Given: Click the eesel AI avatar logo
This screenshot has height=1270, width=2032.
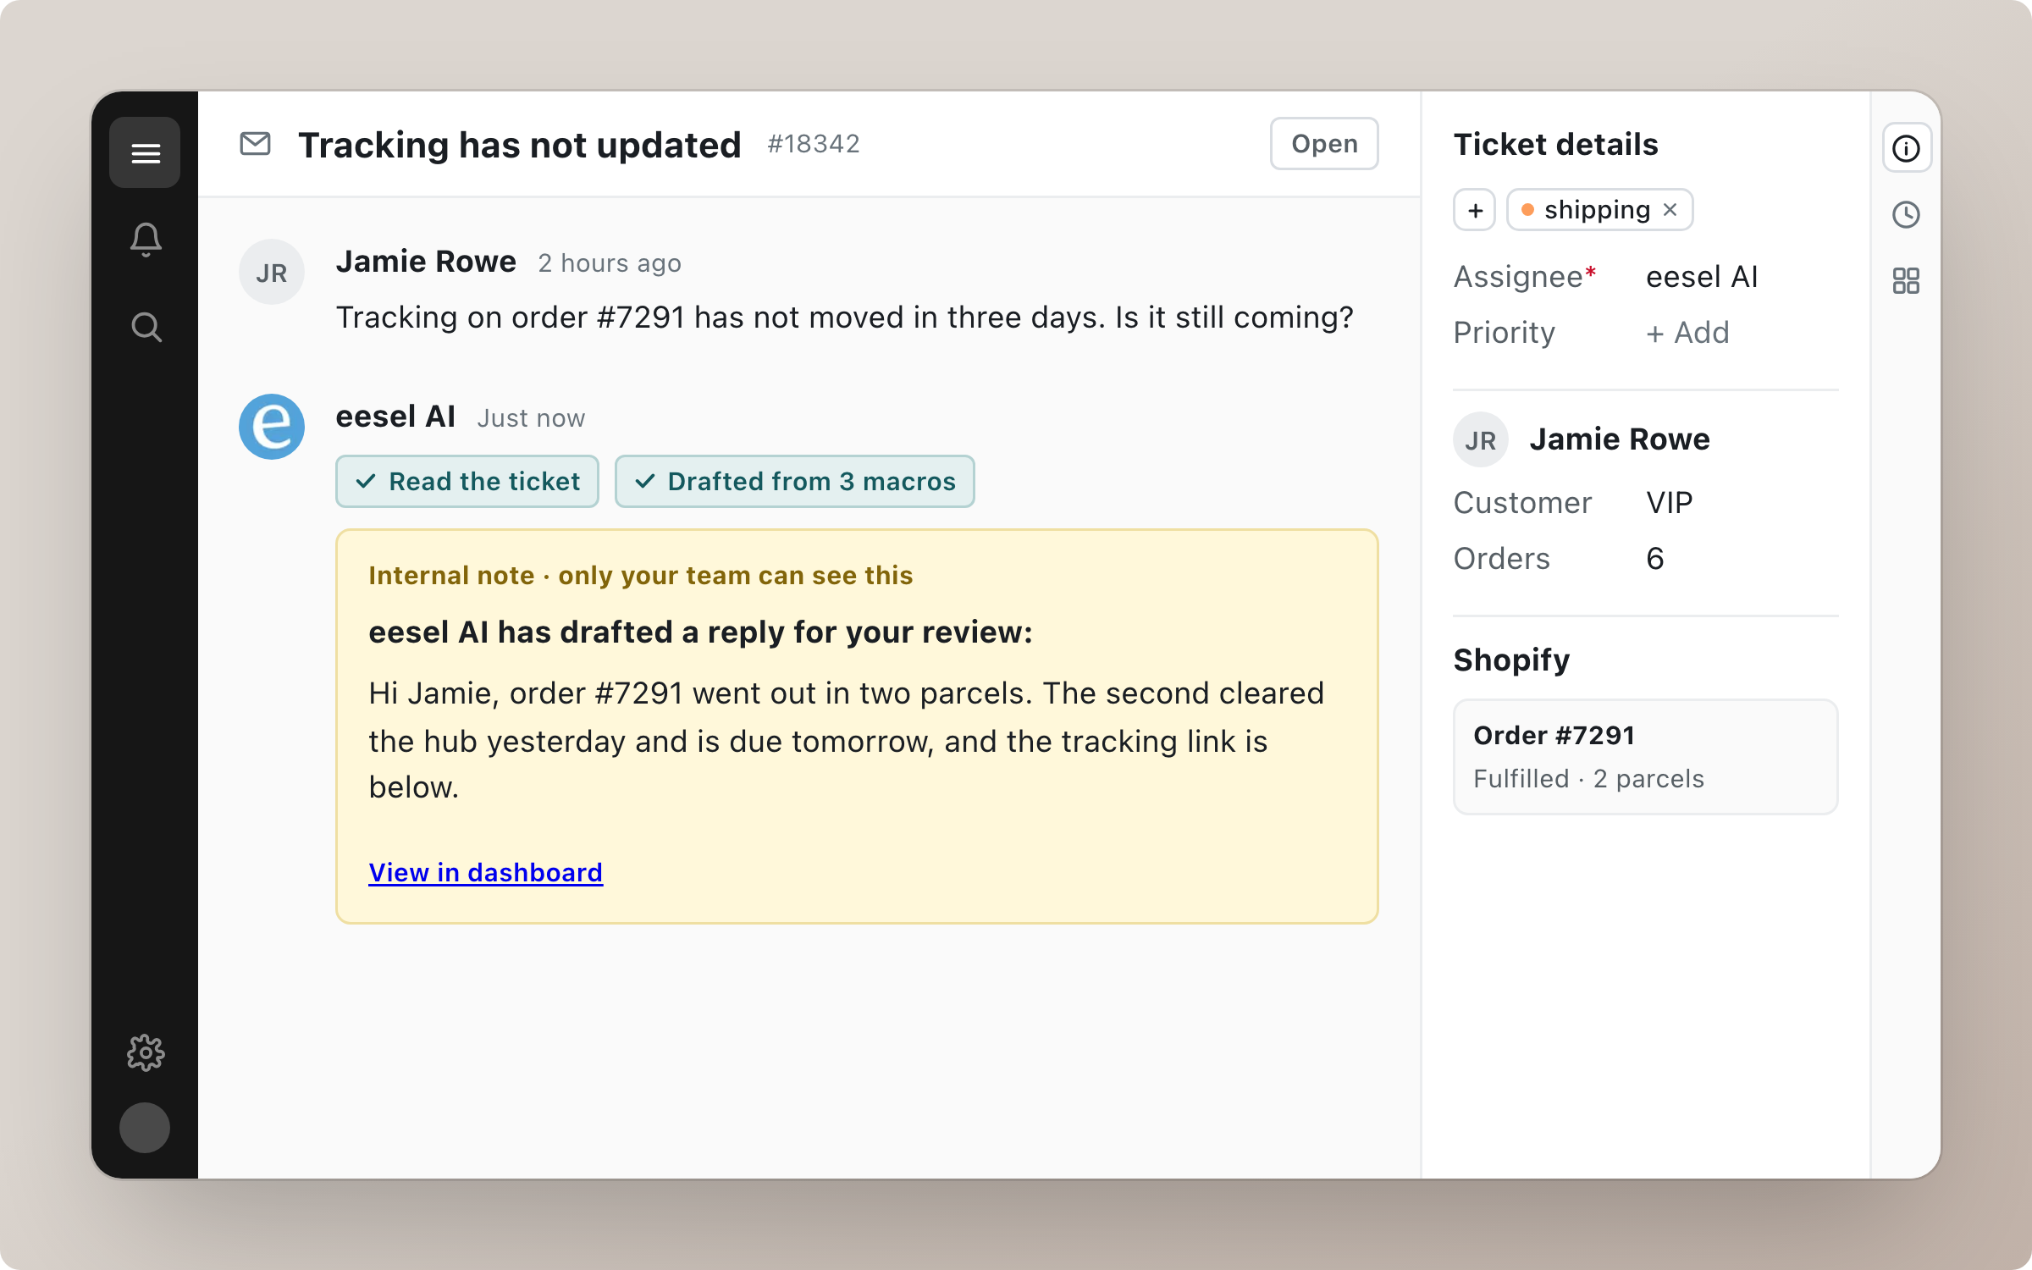Looking at the screenshot, I should (272, 426).
